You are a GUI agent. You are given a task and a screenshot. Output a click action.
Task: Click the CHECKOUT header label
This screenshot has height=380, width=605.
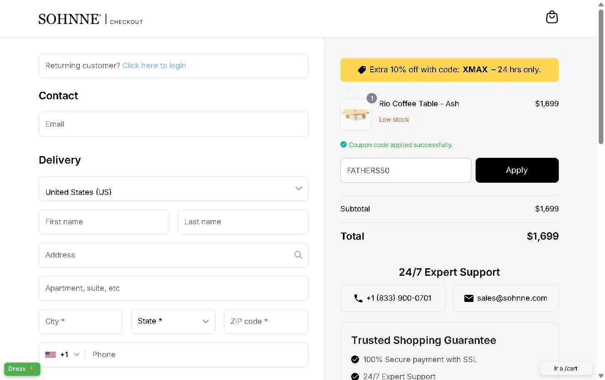(126, 22)
